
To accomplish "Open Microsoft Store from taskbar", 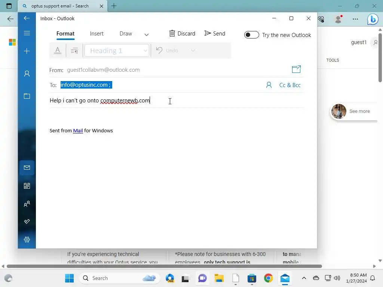I will (252, 278).
